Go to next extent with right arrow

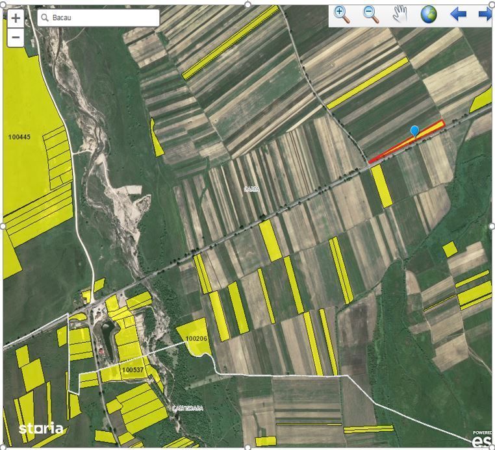pos(485,14)
